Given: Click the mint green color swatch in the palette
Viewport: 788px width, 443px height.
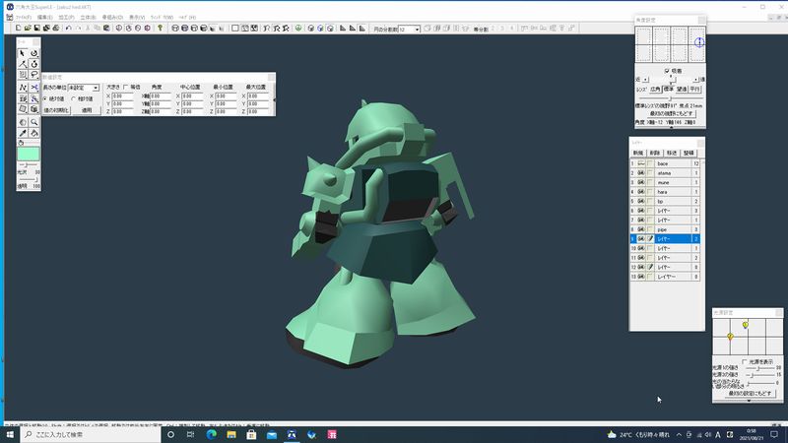Looking at the screenshot, I should pyautogui.click(x=29, y=154).
